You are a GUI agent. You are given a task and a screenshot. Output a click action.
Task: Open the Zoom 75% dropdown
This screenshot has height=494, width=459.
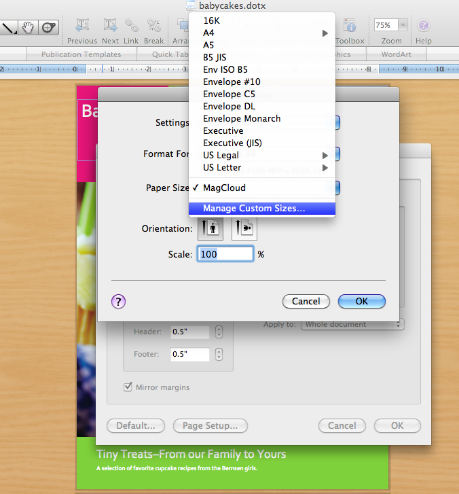pyautogui.click(x=391, y=25)
